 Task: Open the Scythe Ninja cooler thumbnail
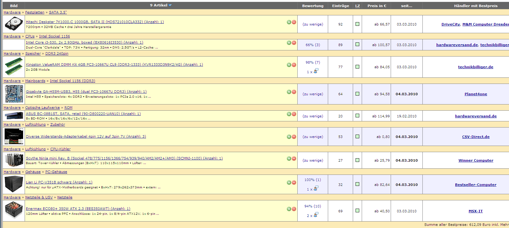[x=14, y=160]
